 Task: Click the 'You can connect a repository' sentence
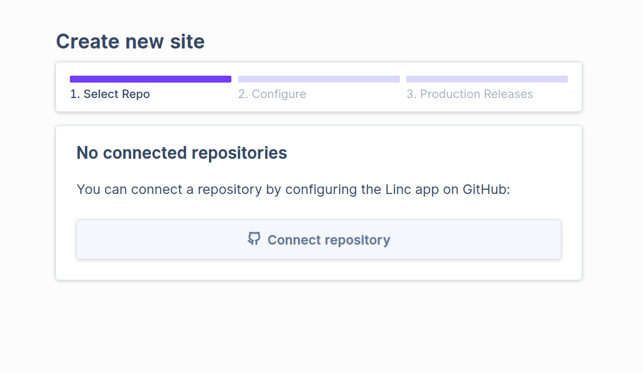click(x=294, y=189)
